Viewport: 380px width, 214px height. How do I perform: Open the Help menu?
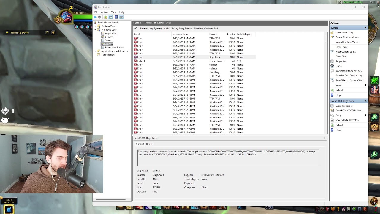click(122, 12)
